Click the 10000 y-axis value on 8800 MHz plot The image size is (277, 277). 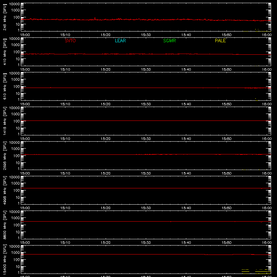click(15, 212)
